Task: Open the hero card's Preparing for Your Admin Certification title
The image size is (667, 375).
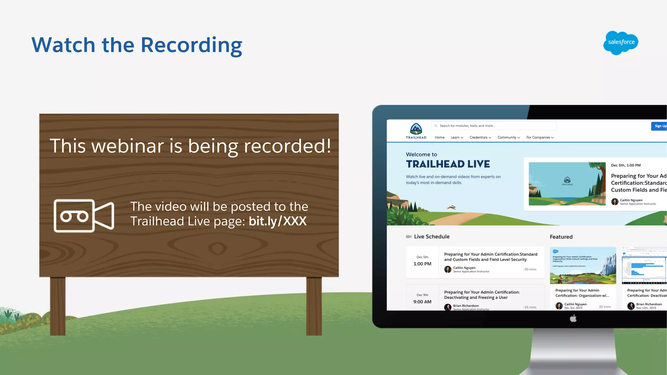Action: (639, 183)
